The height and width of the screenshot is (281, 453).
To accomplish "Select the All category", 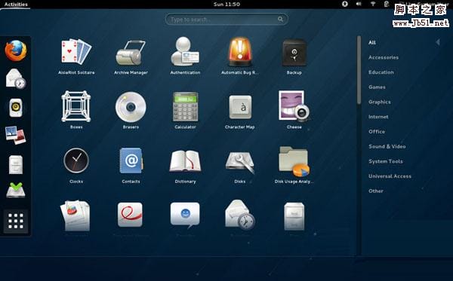I will click(x=372, y=42).
